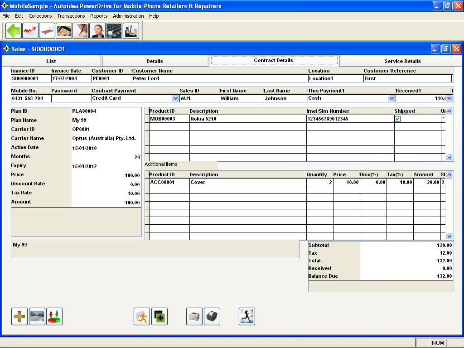Toggle the Shipped checkbox for Nokia 5210
Screen dimensions: 464x348
coord(398,119)
